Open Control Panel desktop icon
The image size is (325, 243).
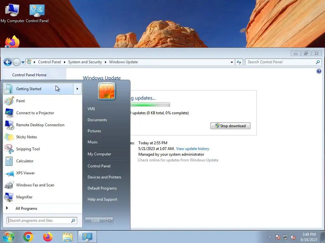[x=37, y=13]
